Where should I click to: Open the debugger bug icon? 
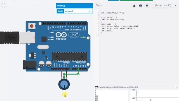(147, 6)
